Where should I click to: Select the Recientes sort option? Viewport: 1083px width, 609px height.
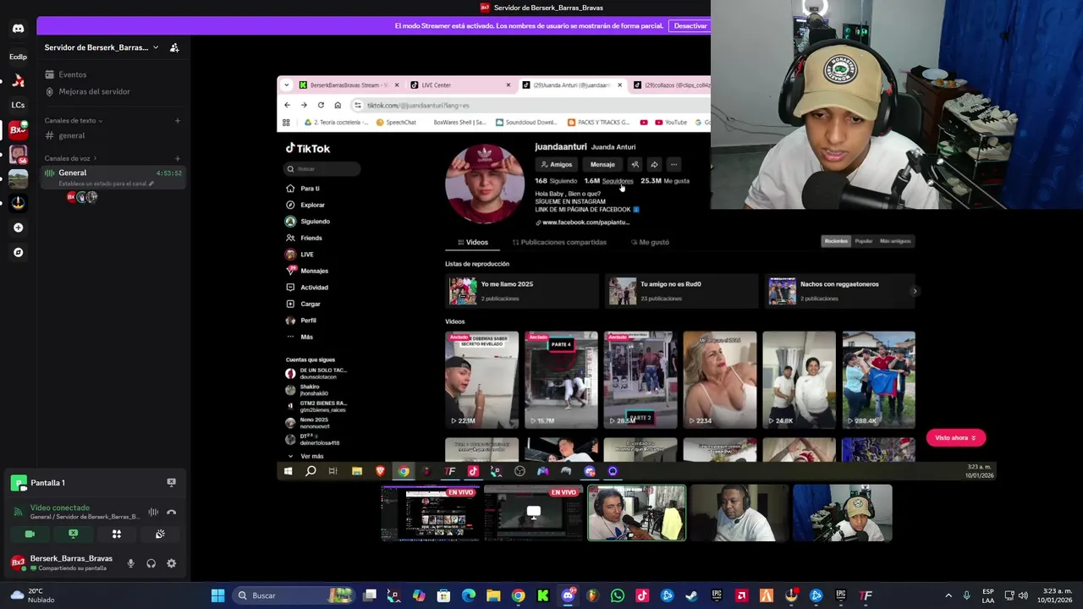836,241
